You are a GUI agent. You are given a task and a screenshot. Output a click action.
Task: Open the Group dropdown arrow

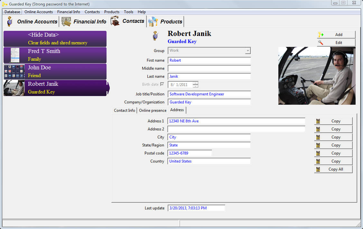click(248, 51)
